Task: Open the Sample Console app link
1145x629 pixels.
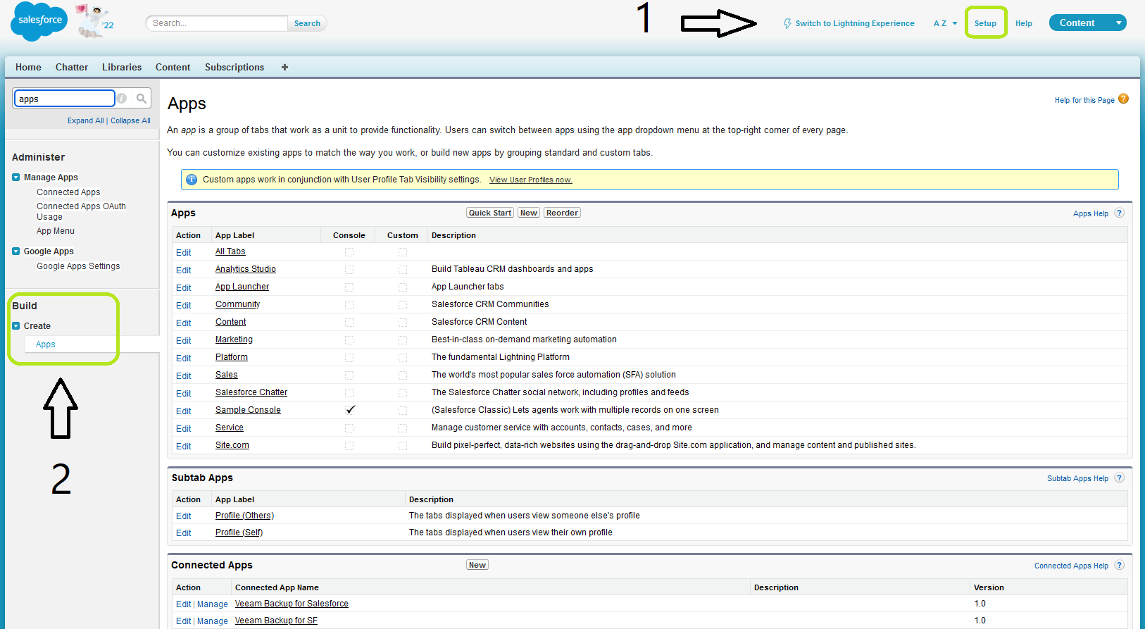Action: coord(248,410)
